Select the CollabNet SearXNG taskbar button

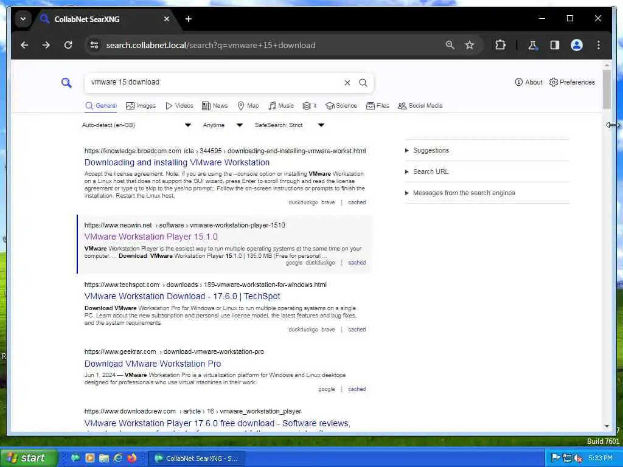[x=197, y=458]
